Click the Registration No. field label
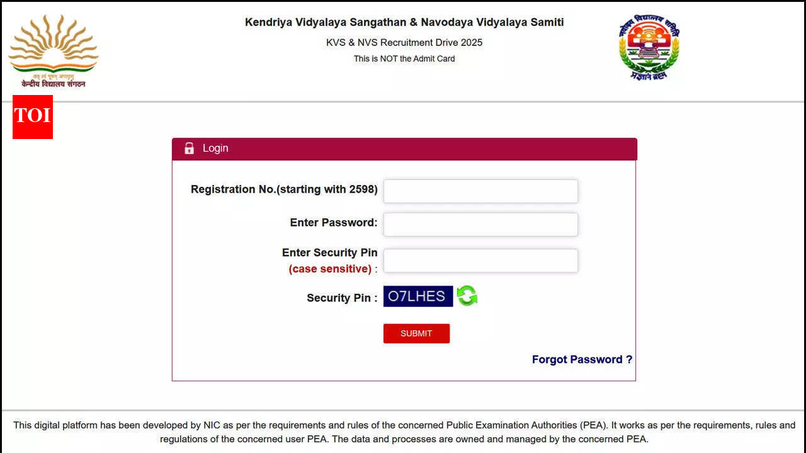806x453 pixels. [284, 189]
